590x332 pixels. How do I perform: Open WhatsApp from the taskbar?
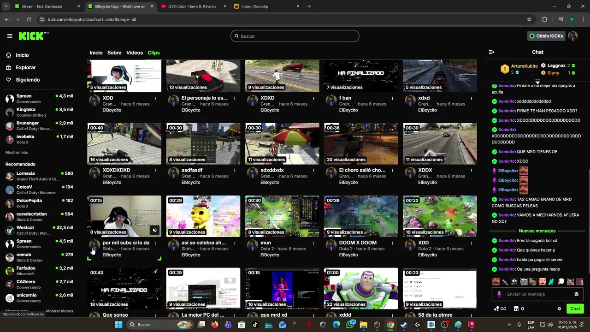[x=350, y=325]
